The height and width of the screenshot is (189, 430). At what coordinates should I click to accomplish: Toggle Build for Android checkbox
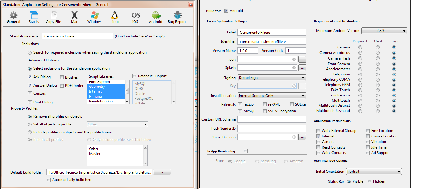[226, 11]
